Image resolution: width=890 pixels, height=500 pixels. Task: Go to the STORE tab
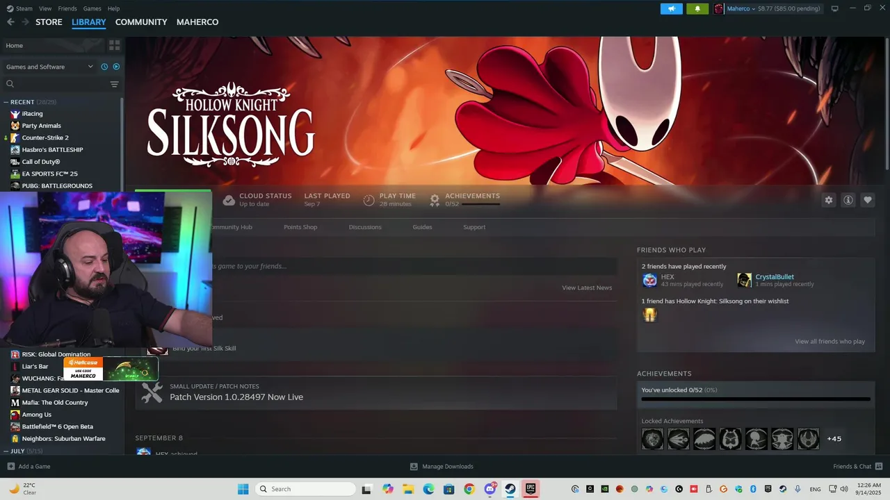tap(49, 22)
